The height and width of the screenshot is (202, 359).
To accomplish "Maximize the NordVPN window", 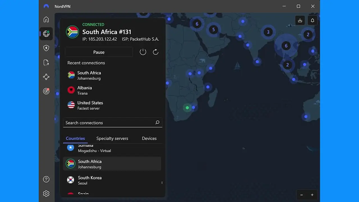I will [298, 6].
